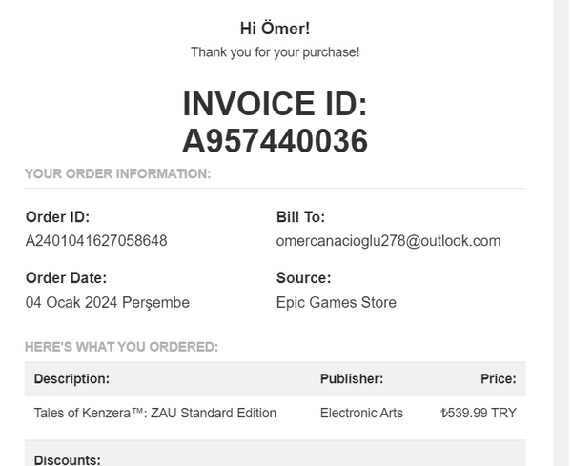The height and width of the screenshot is (466, 572).
Task: Click the 'Hi Ömer!' greeting heading
Action: (276, 29)
